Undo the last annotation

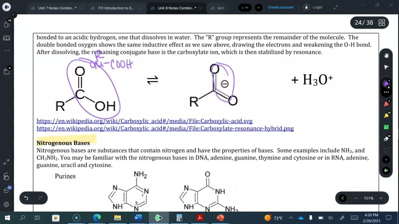pos(26,198)
